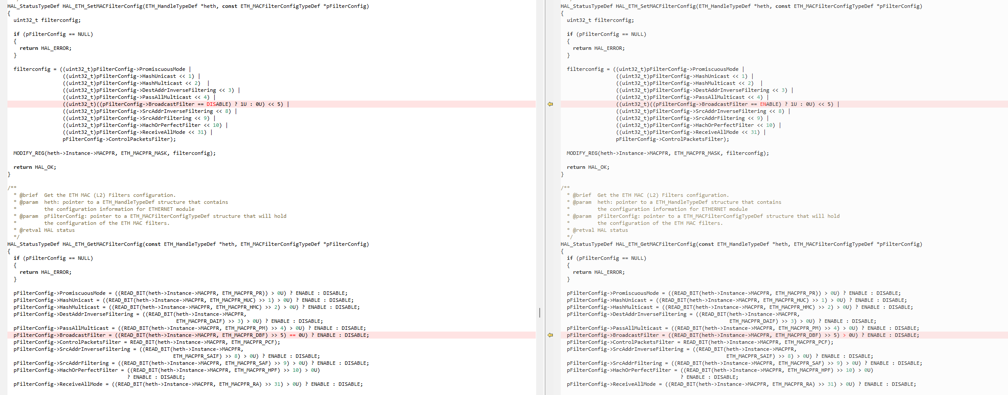Screen dimensions: 1008x395
Task: Click highlighted ENABLE line in right pane
Action: (x=727, y=104)
